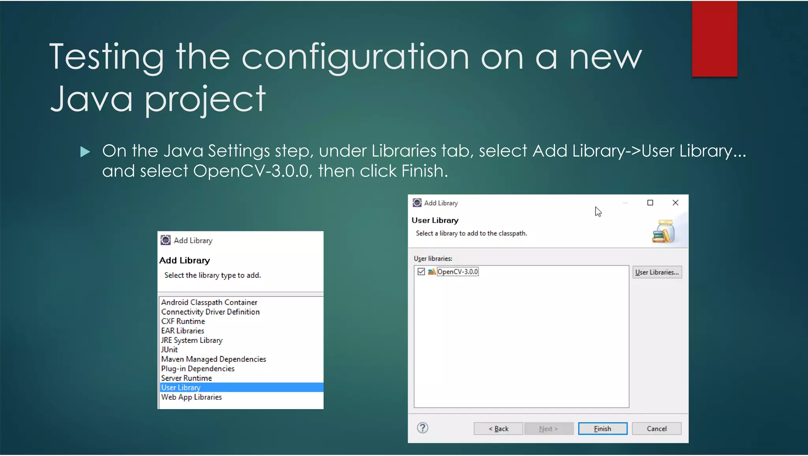Pick Android Classpath Container item
This screenshot has width=808, height=456.
[209, 302]
